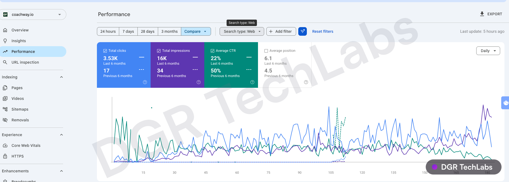Viewport: 509px width, 182px height.
Task: Click the Removals hidden-eye icon
Action: pos(5,120)
